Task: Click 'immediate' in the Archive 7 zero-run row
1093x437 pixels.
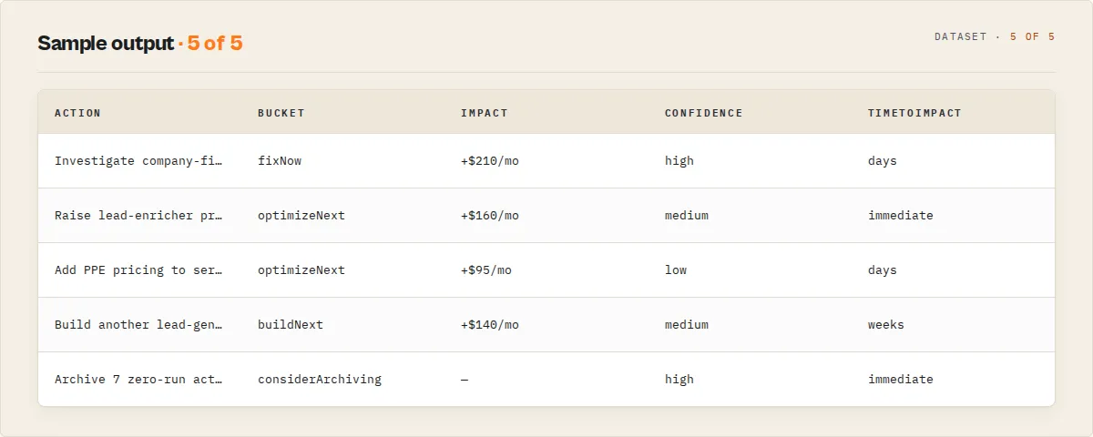Action: (x=901, y=380)
